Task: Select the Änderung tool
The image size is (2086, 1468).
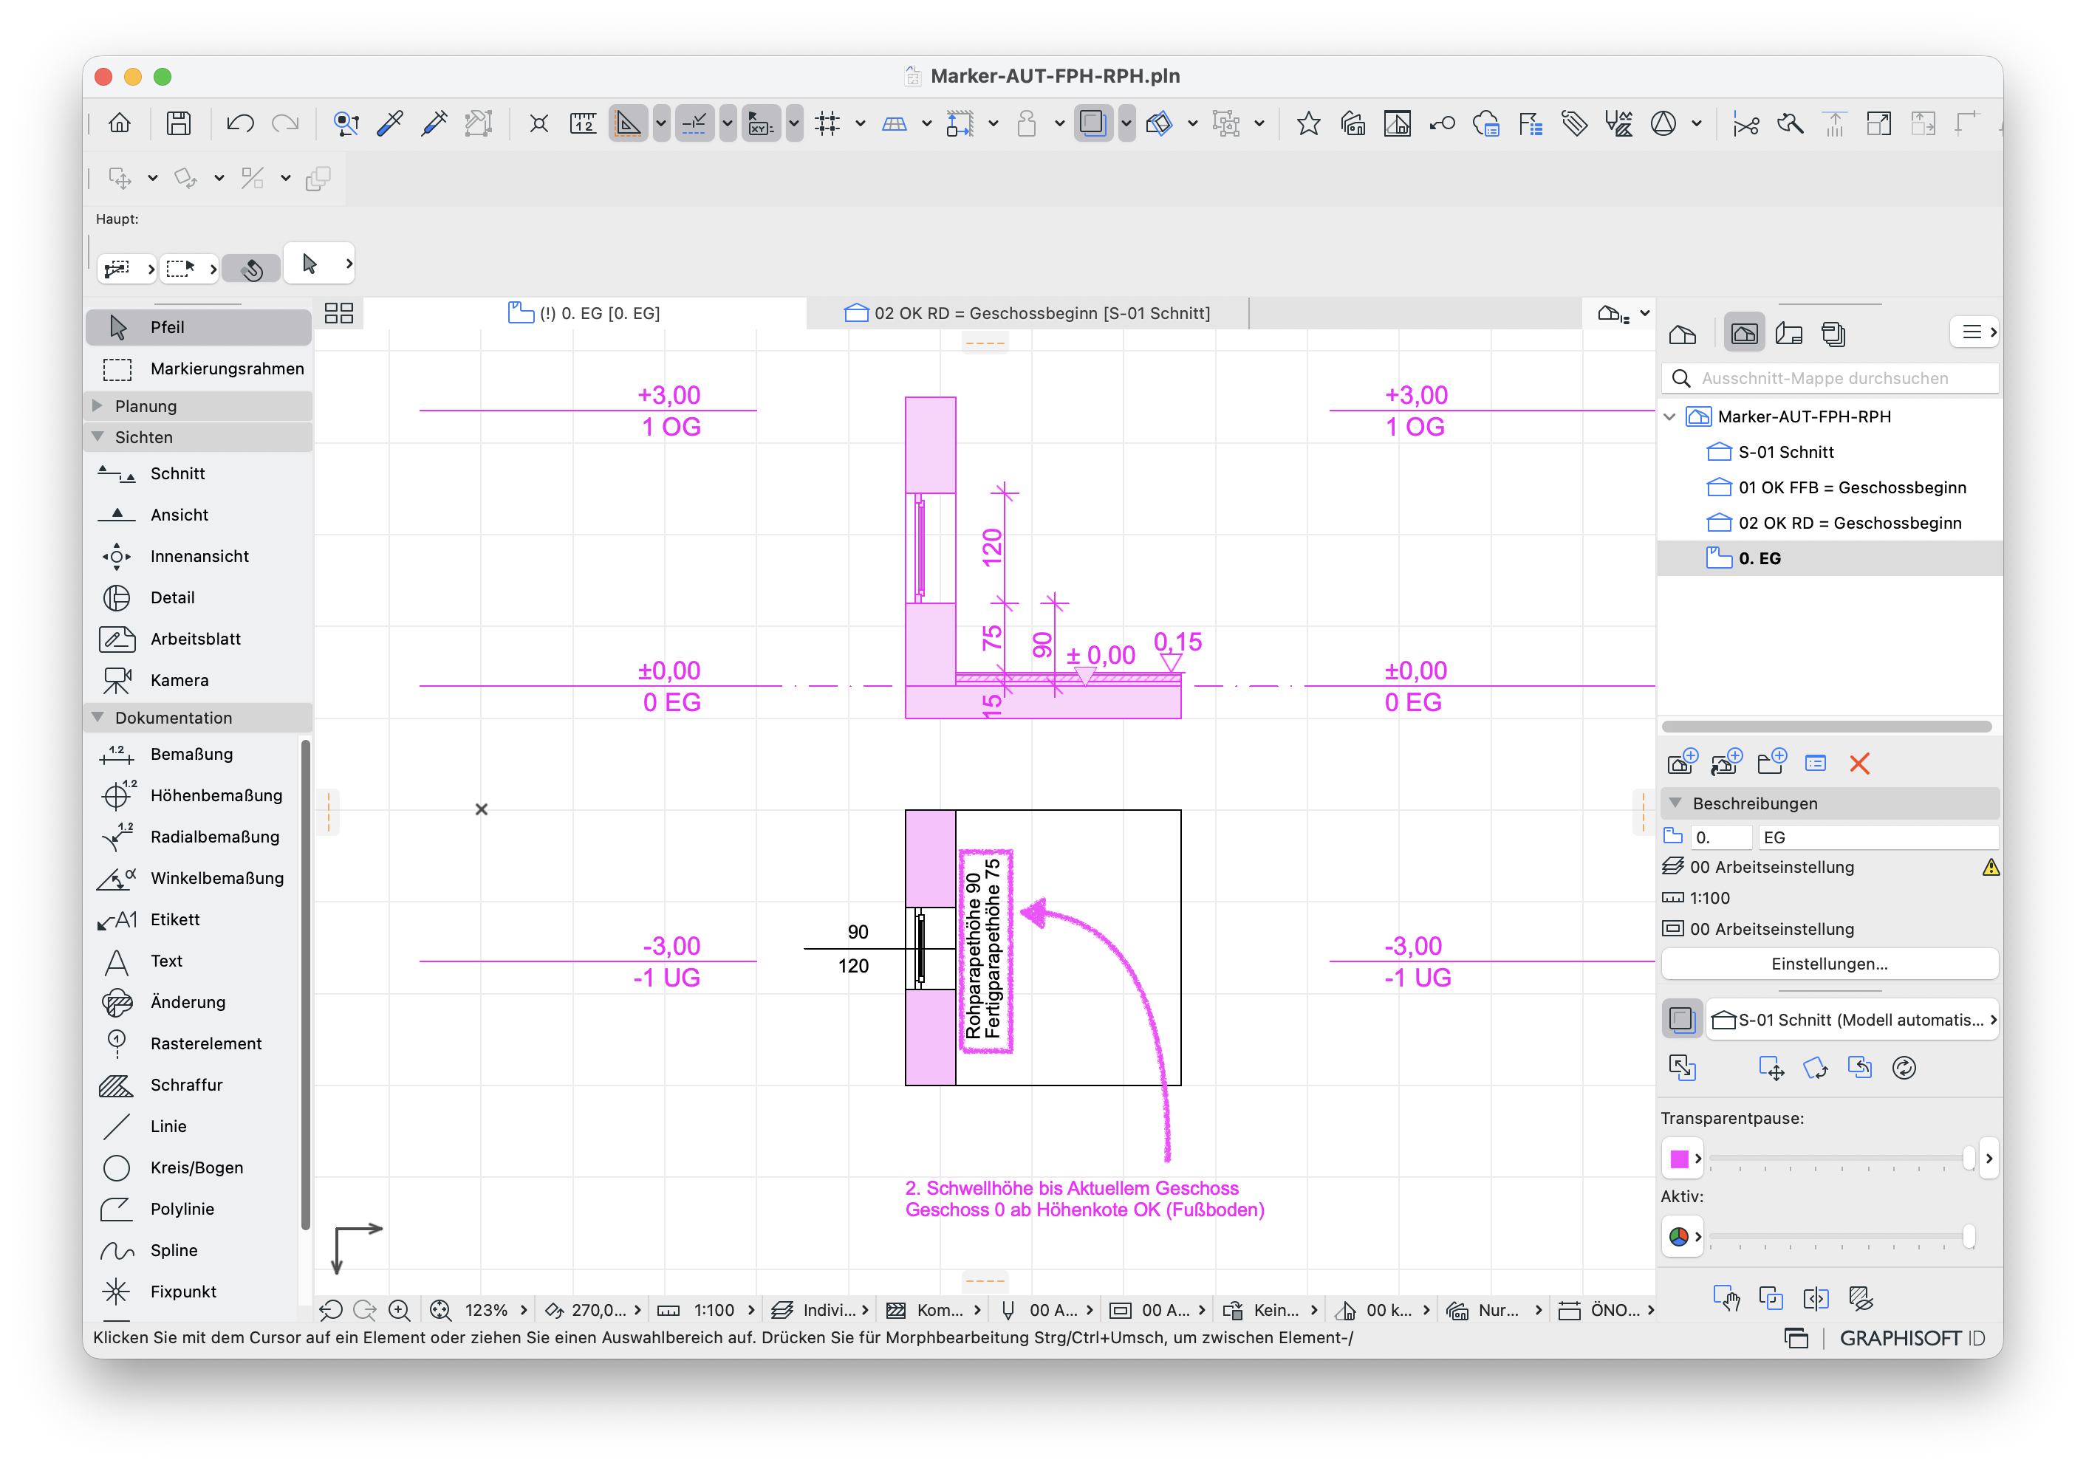Action: click(x=193, y=1002)
